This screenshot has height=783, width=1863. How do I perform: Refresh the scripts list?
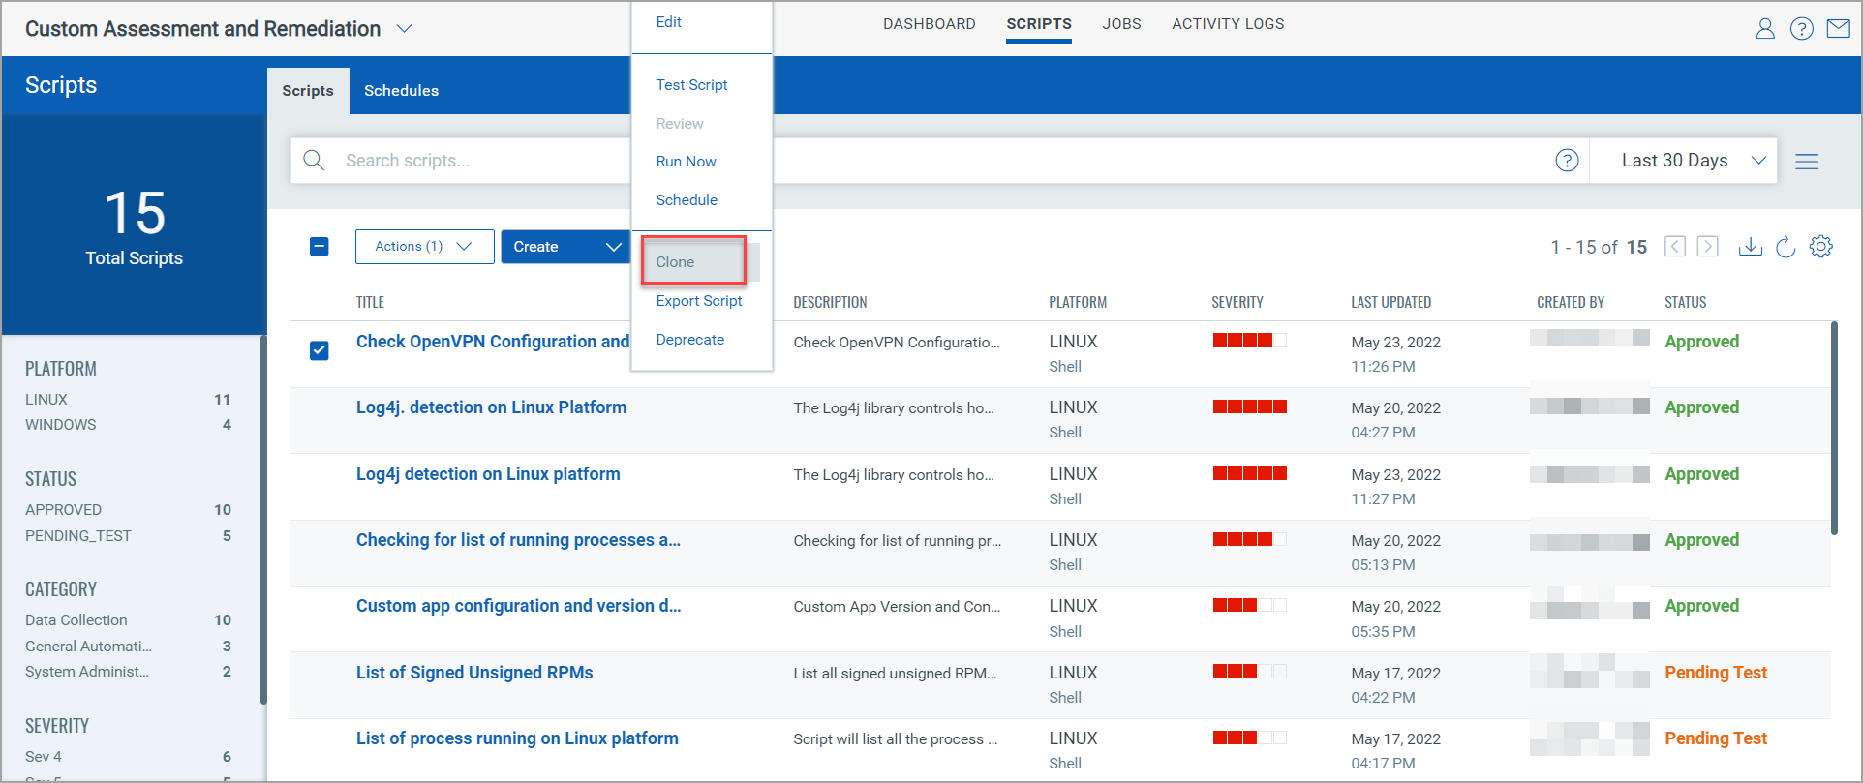click(x=1786, y=247)
